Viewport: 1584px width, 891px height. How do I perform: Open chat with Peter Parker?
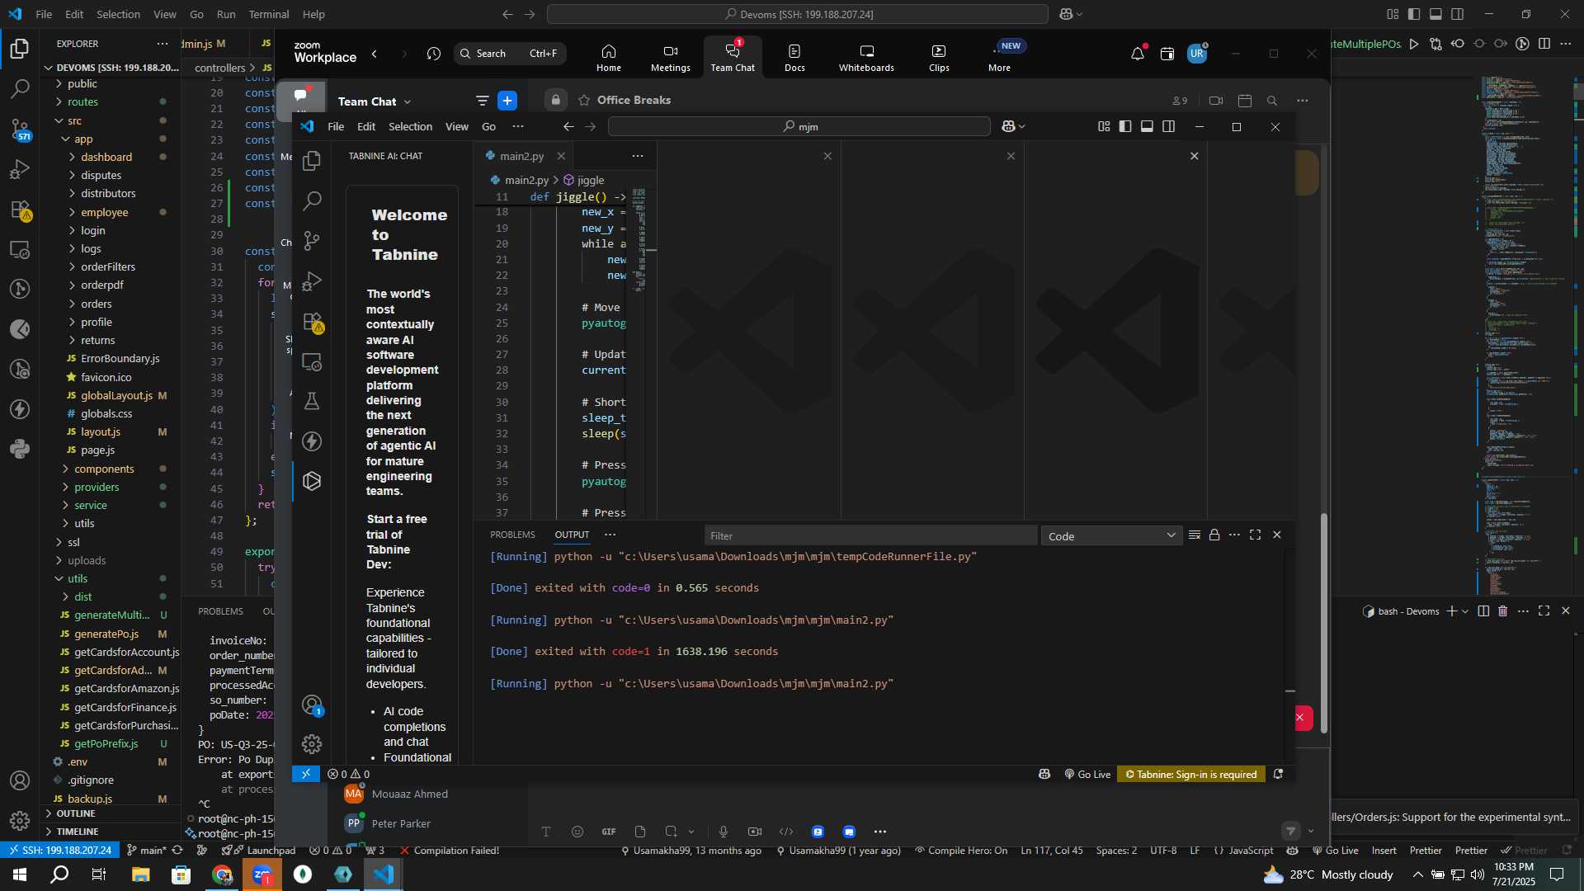pos(401,824)
